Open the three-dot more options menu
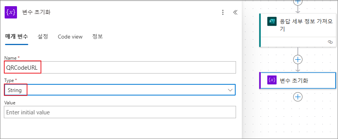 [223, 12]
